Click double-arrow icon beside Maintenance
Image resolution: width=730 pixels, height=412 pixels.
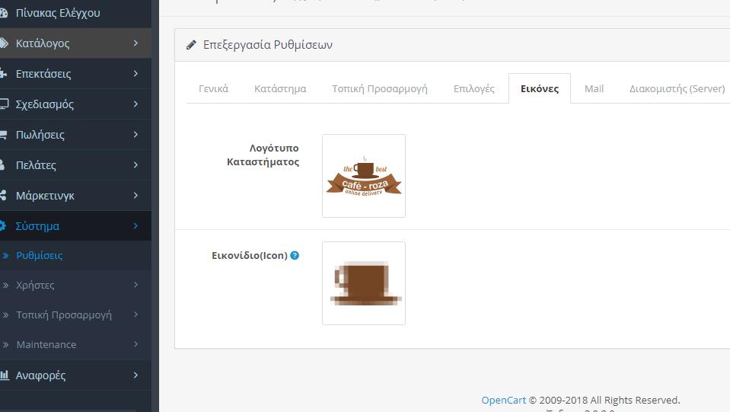point(5,345)
